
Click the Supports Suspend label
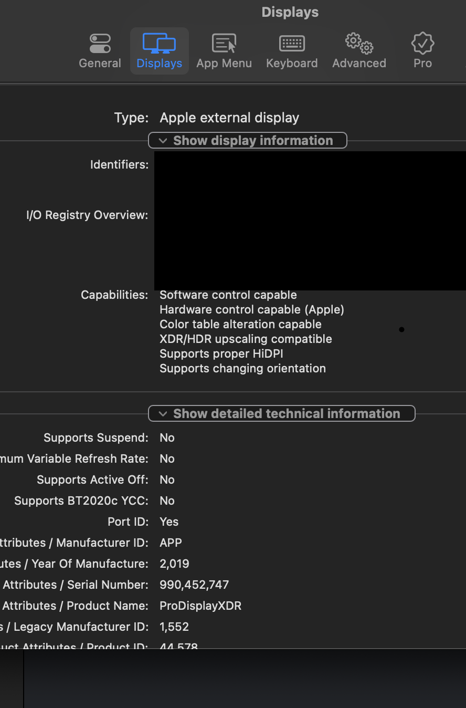pos(96,438)
